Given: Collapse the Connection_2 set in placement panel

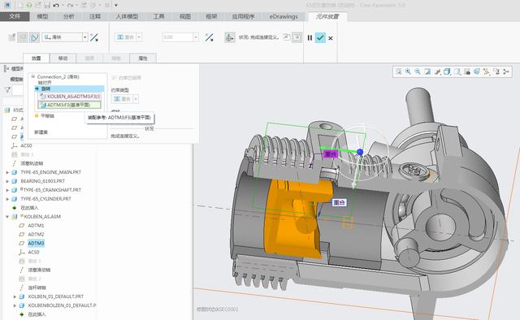Looking at the screenshot, I should [32, 76].
